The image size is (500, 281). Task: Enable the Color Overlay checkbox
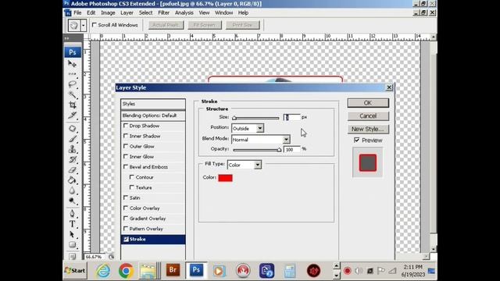click(x=126, y=208)
